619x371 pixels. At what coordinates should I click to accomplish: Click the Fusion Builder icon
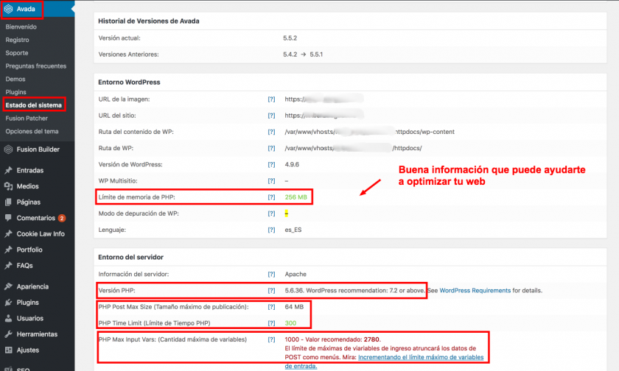tap(8, 149)
